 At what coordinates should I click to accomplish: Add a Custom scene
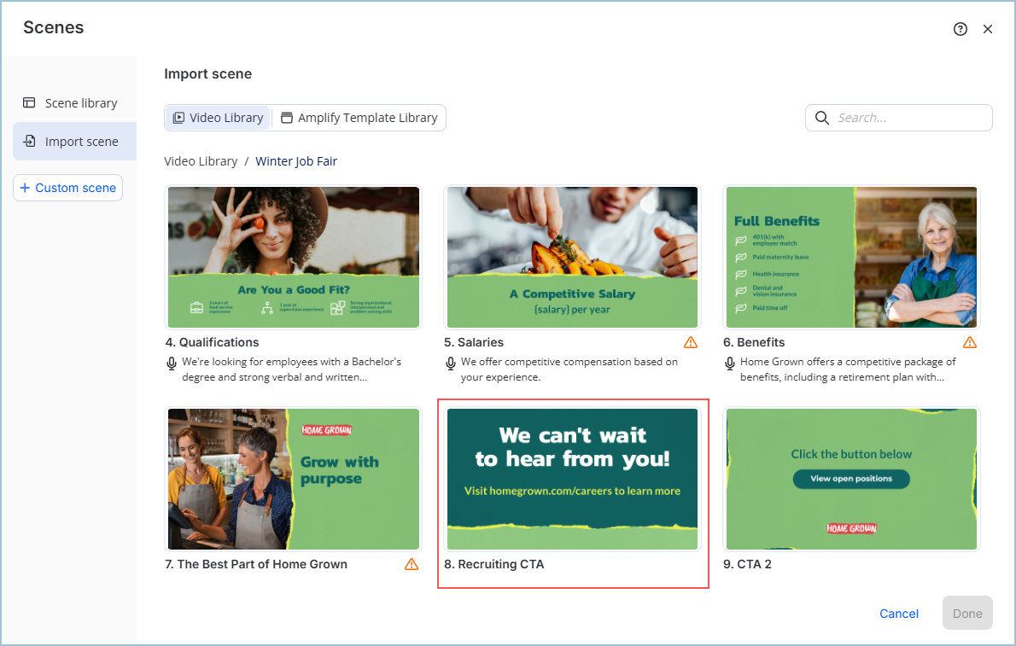pyautogui.click(x=67, y=188)
